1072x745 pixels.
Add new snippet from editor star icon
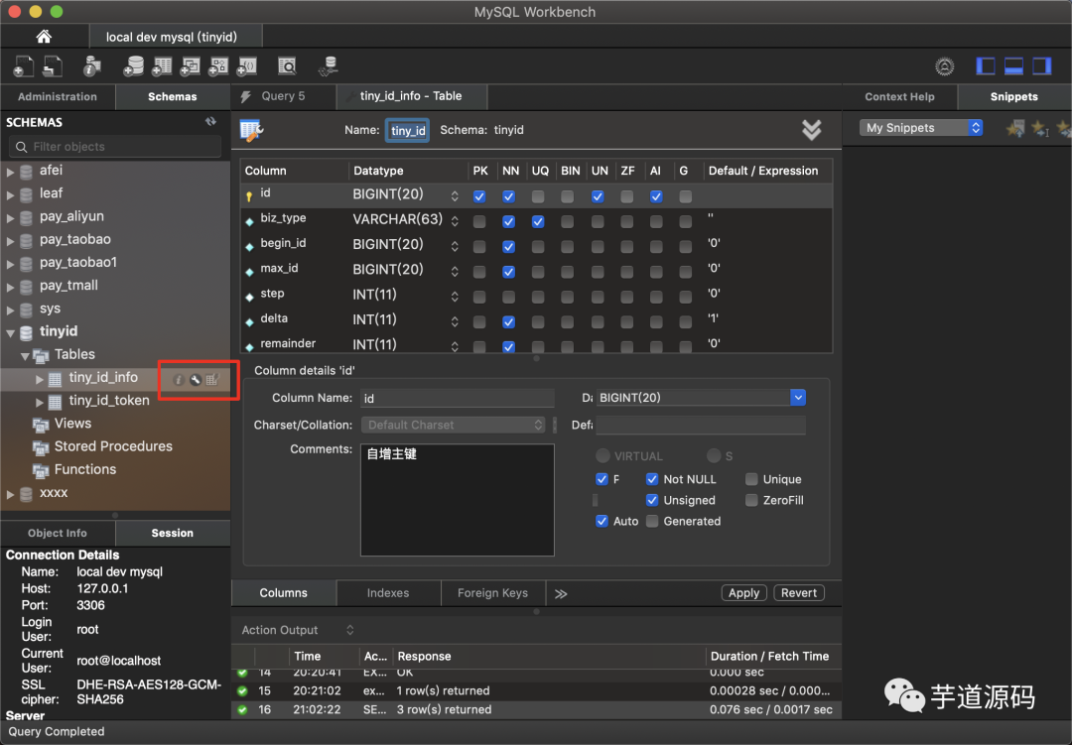(x=1015, y=128)
